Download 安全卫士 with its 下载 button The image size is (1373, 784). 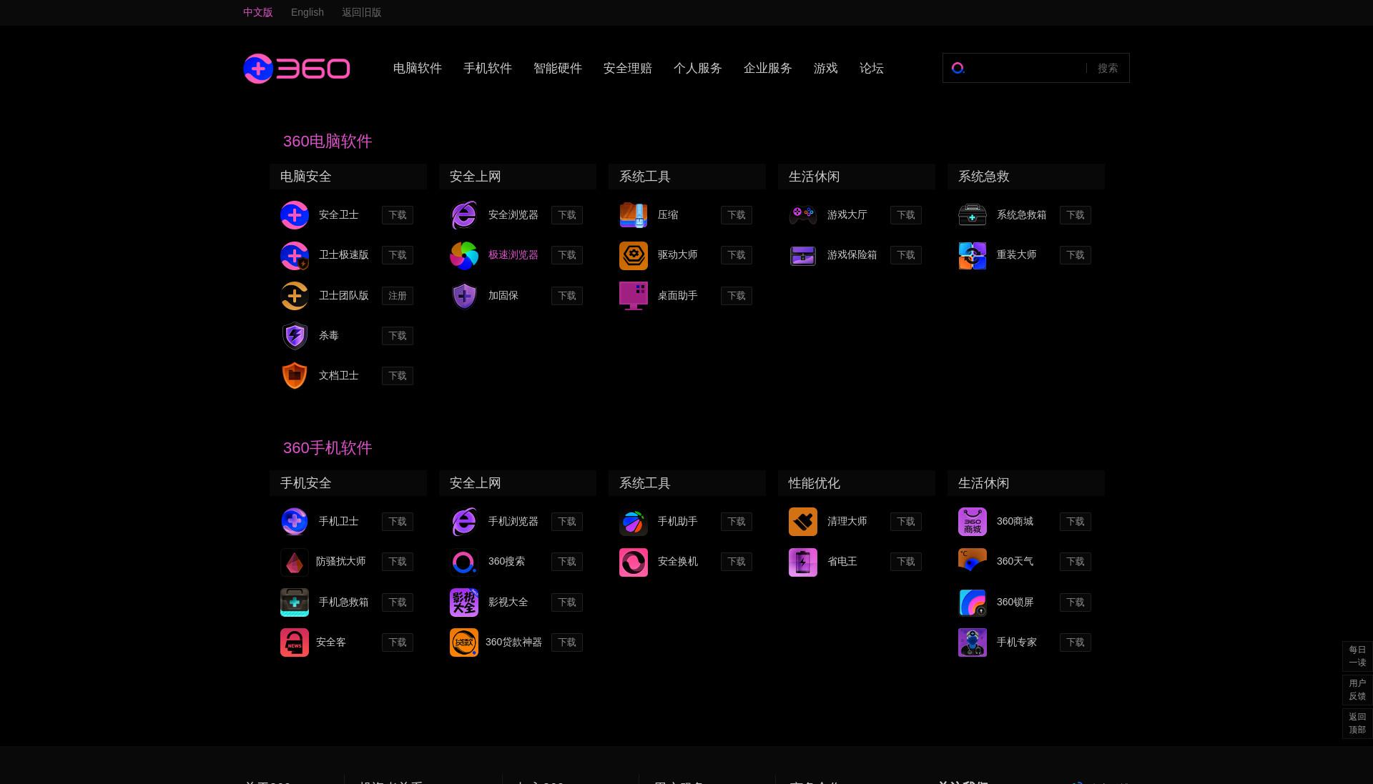398,215
